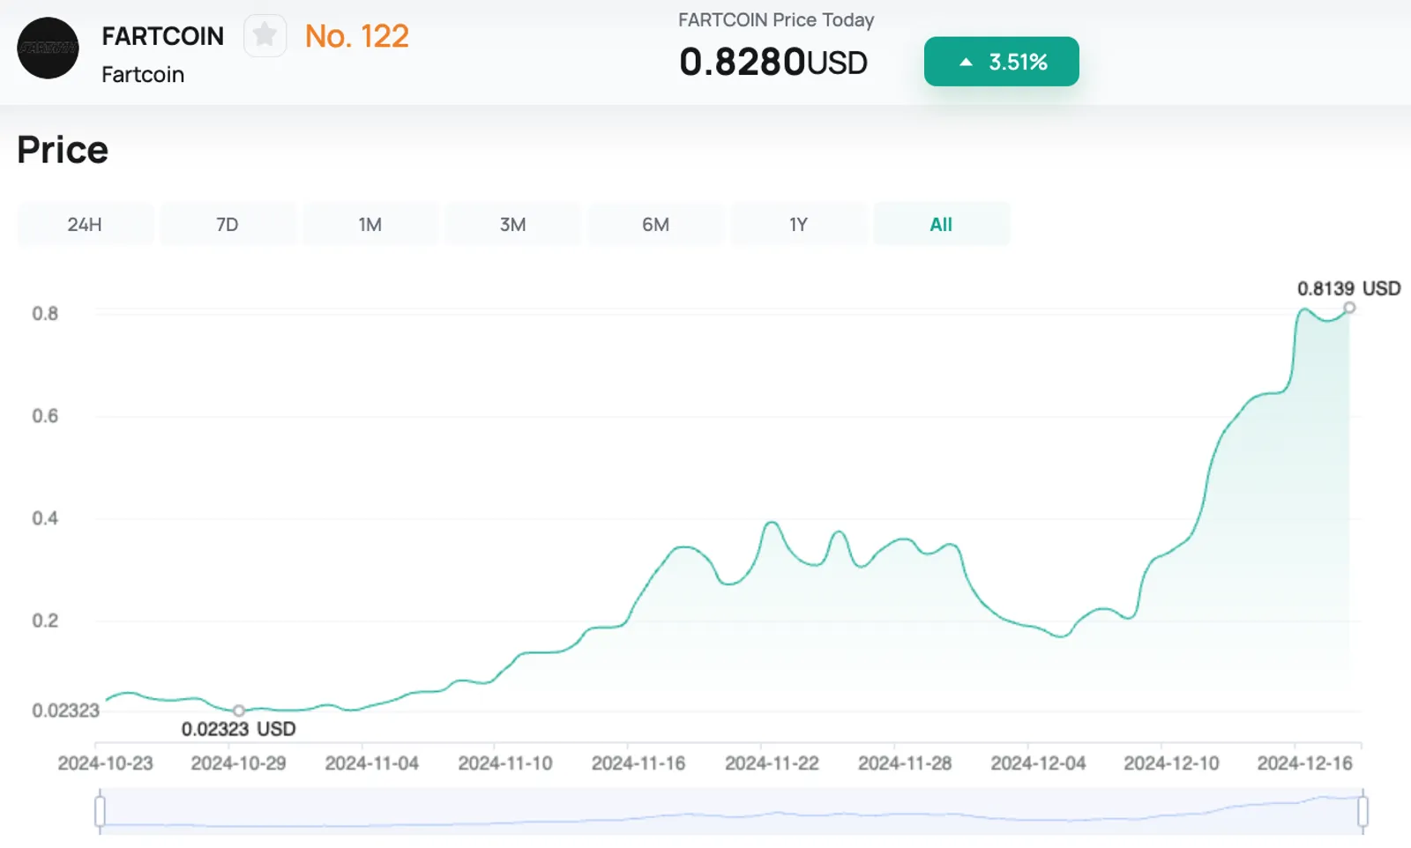
Task: Click the 2024-10-29 date axis label
Action: pos(239,763)
